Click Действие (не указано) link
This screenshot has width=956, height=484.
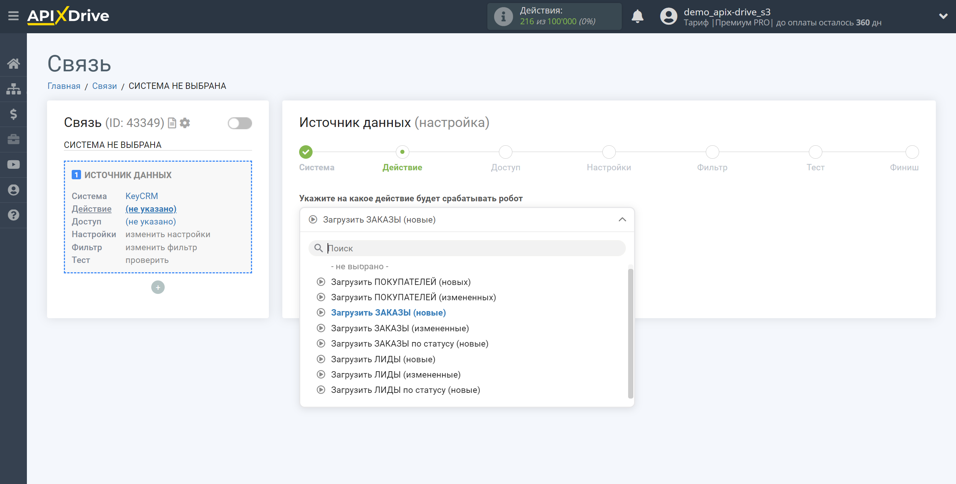[x=151, y=209]
